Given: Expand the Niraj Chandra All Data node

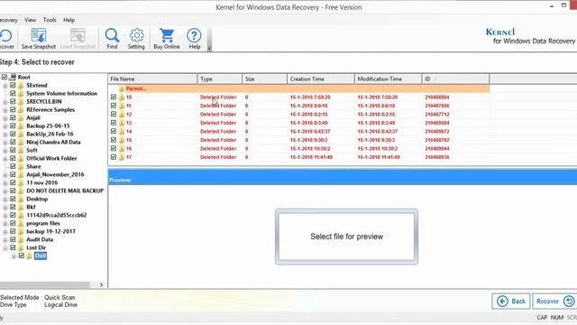Looking at the screenshot, I should [x=5, y=143].
